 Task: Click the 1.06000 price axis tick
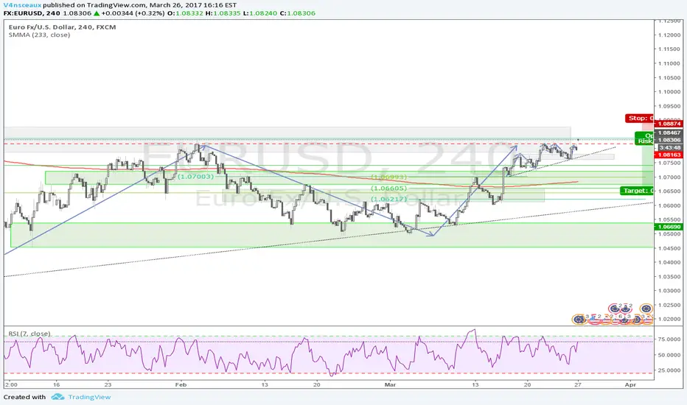(669, 205)
